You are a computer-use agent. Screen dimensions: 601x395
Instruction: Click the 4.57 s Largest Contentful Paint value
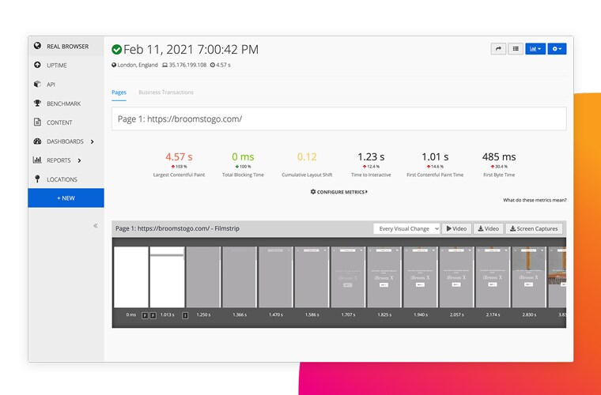click(x=179, y=156)
